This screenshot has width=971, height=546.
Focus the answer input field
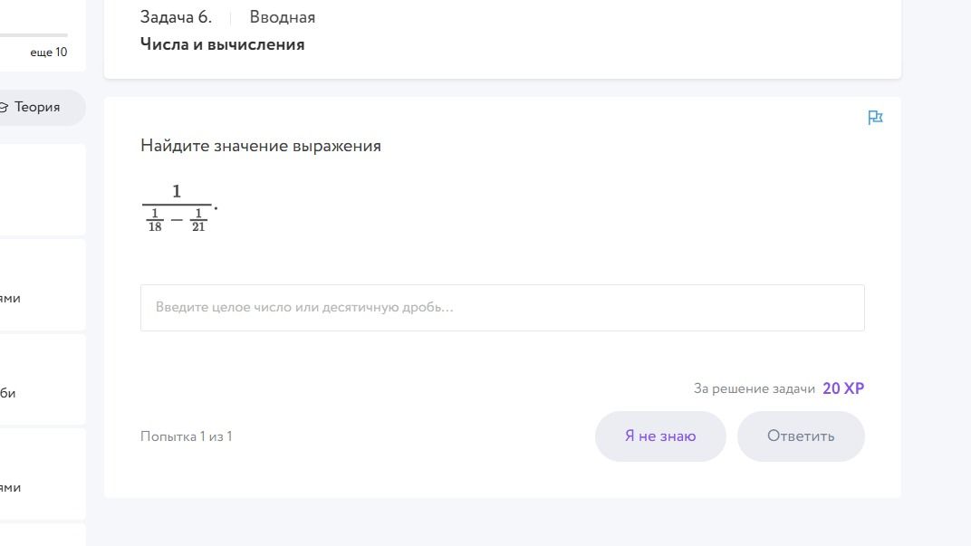[x=502, y=308]
